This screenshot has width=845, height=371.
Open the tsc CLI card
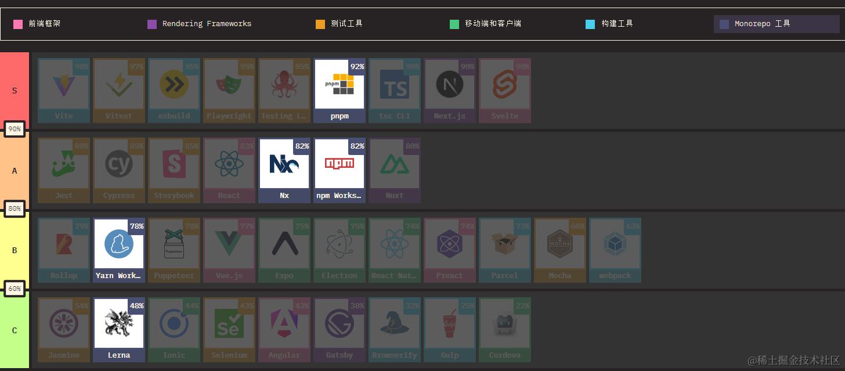point(395,90)
